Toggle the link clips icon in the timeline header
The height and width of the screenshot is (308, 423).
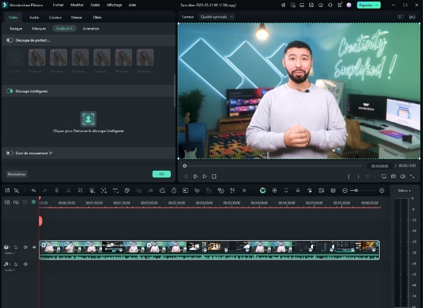[16, 202]
